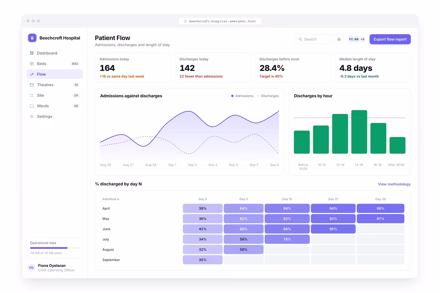
Task: Select the 12-14 discharges bar
Action: pyautogui.click(x=340, y=134)
